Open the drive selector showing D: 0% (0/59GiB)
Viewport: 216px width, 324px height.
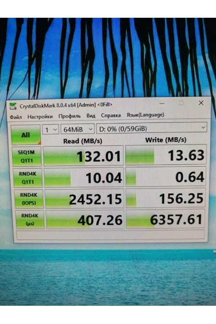click(152, 128)
